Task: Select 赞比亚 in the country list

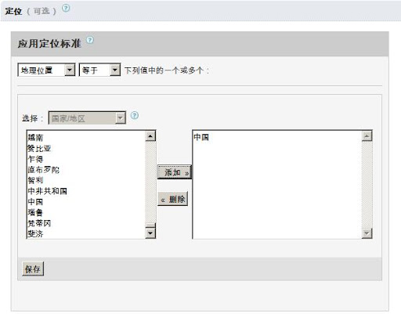Action: coord(86,148)
